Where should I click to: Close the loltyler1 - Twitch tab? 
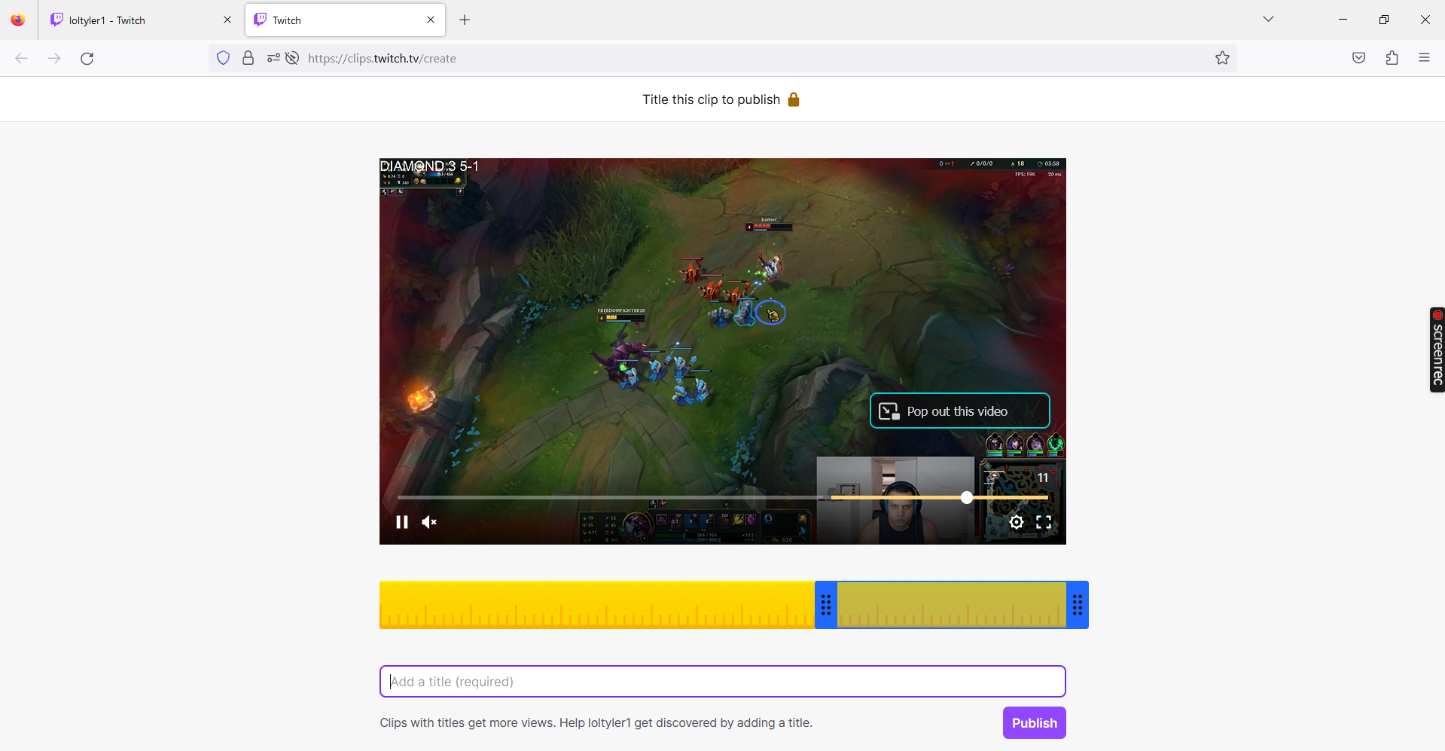pyautogui.click(x=227, y=20)
